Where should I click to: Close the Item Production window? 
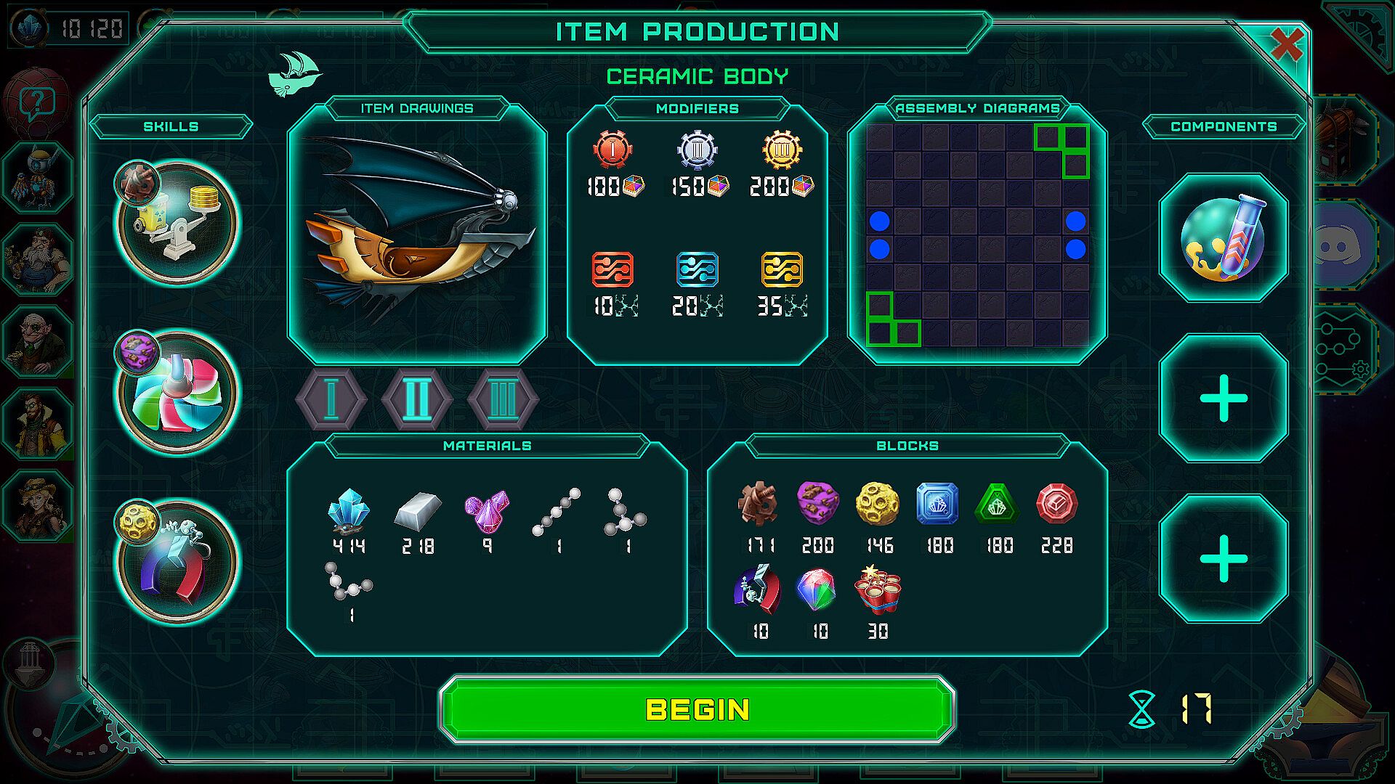pos(1287,45)
